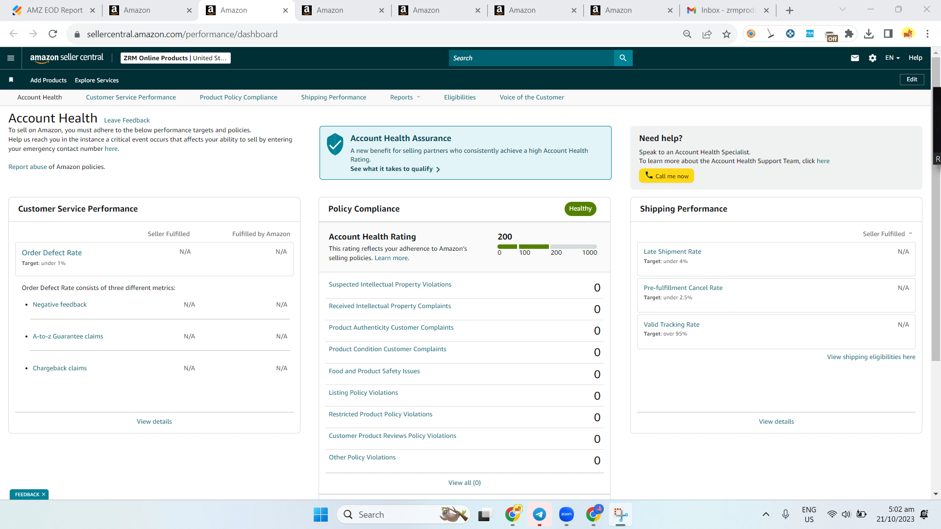Image resolution: width=941 pixels, height=529 pixels.
Task: Click View shipping eligibilities here link
Action: [x=871, y=357]
